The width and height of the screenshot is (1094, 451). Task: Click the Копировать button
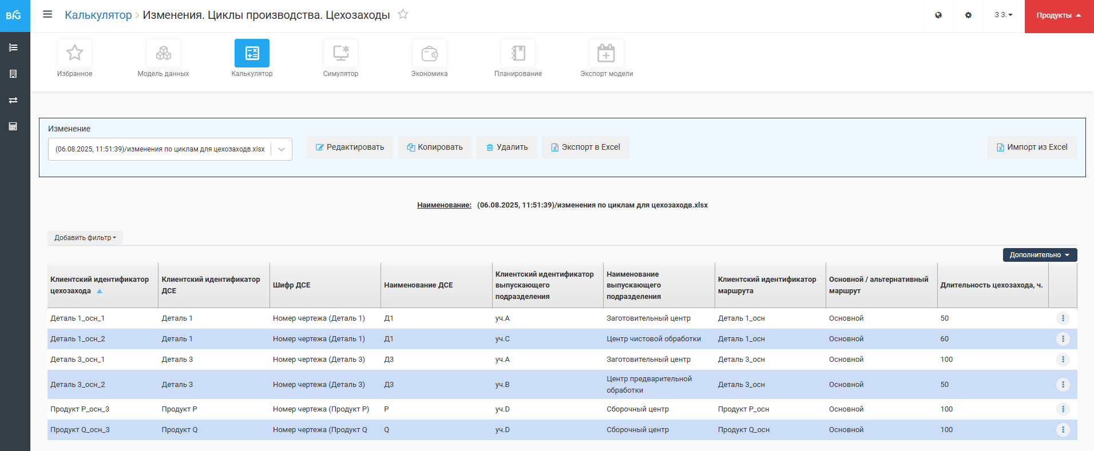click(x=435, y=147)
